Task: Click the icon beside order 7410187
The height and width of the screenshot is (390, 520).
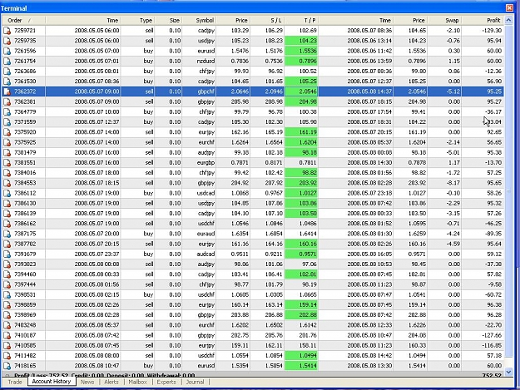Action: click(7, 335)
